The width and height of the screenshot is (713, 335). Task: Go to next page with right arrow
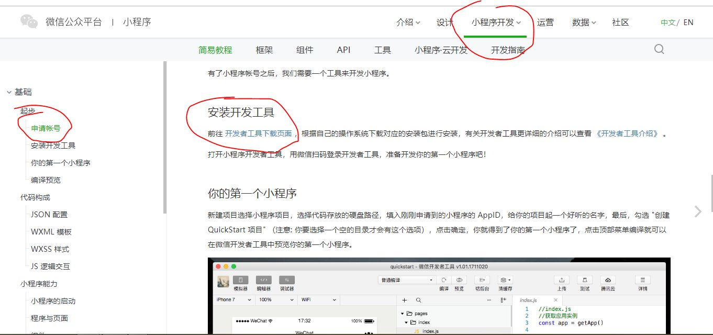tap(698, 211)
